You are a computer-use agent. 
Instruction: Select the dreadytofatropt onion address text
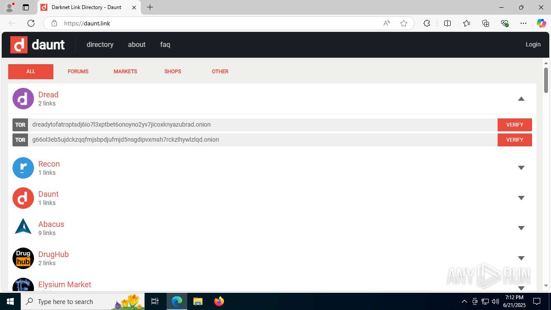[x=121, y=124]
